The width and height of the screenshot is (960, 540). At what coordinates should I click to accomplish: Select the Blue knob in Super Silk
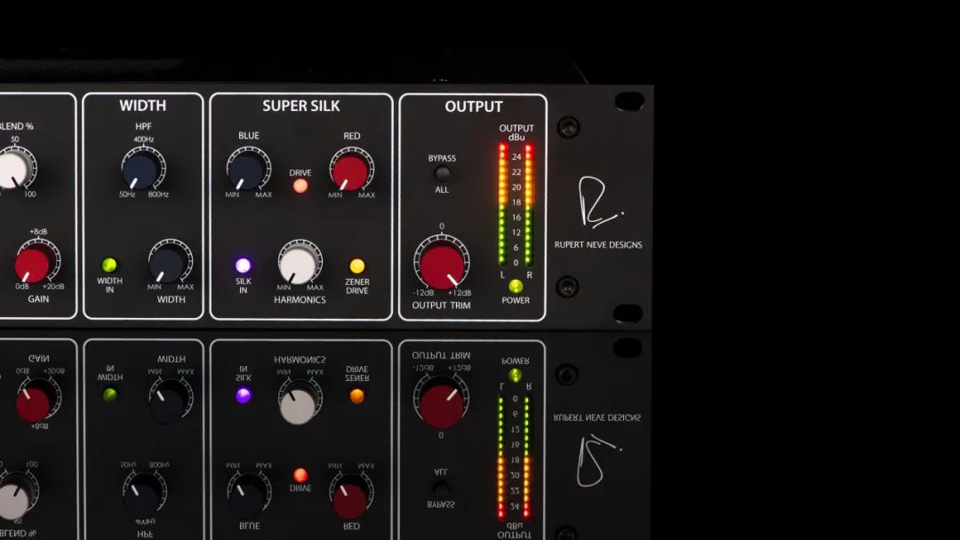248,169
